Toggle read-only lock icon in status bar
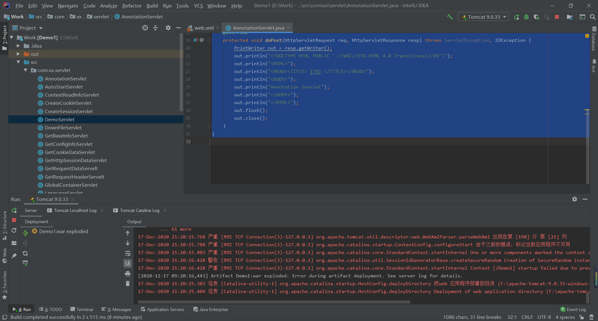This screenshot has height=321, width=598. pos(581,317)
